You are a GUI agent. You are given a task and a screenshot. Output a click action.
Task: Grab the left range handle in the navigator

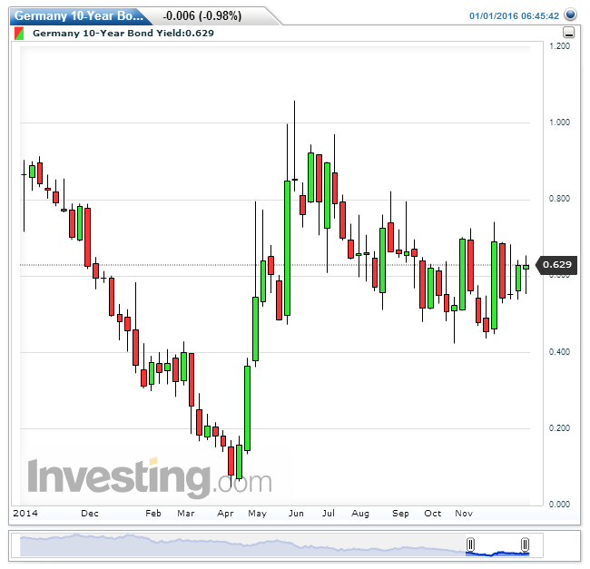[470, 544]
